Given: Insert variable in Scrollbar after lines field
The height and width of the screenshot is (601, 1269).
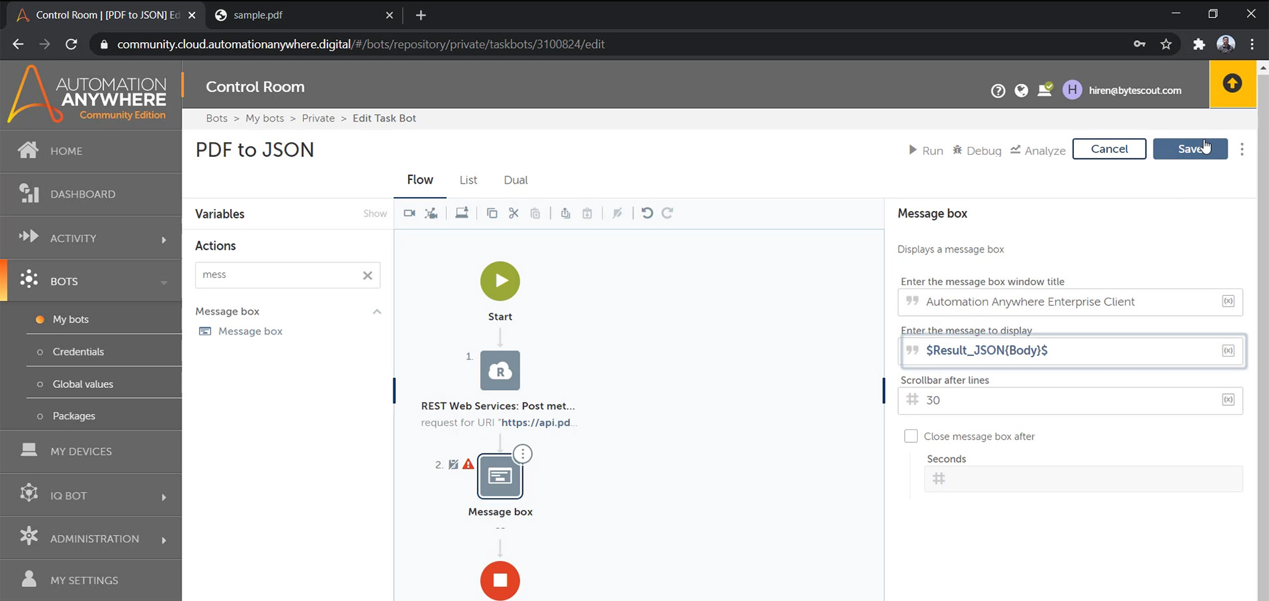Looking at the screenshot, I should [x=1228, y=400].
